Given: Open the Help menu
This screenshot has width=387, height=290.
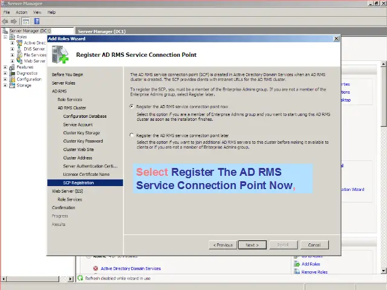Looking at the screenshot, I should [x=51, y=12].
